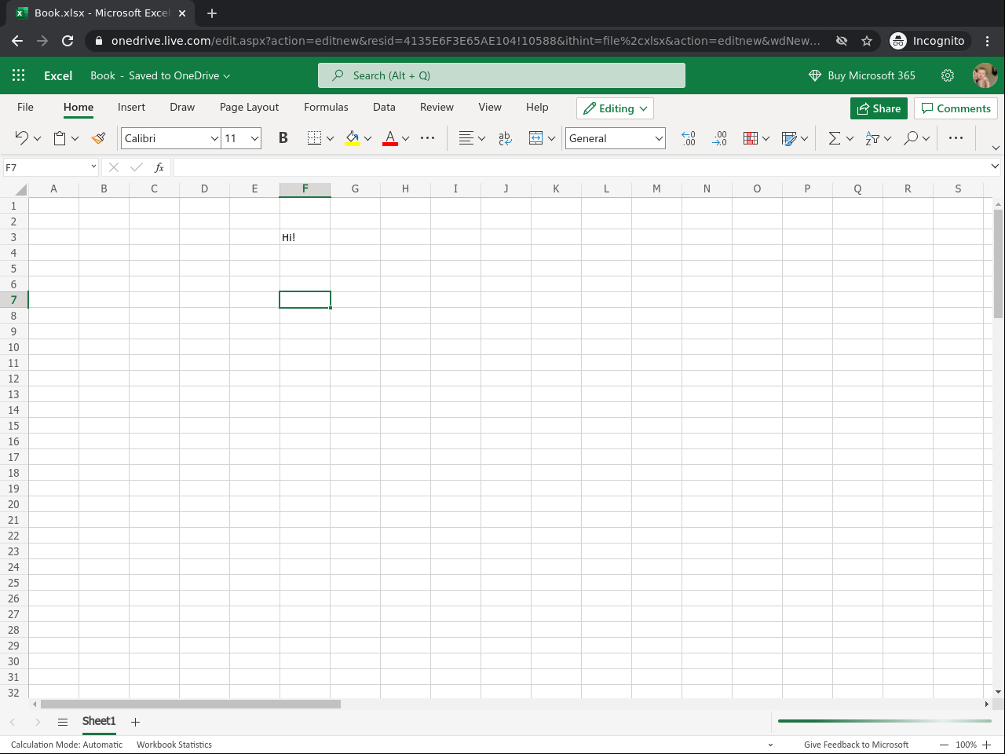Click the Merge cells icon
1005x754 pixels.
pos(535,138)
